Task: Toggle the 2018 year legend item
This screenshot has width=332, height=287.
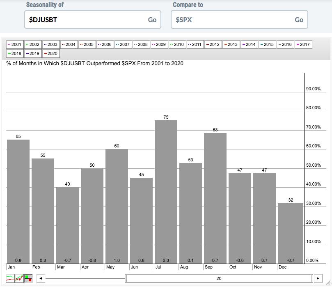Action: [x=15, y=53]
